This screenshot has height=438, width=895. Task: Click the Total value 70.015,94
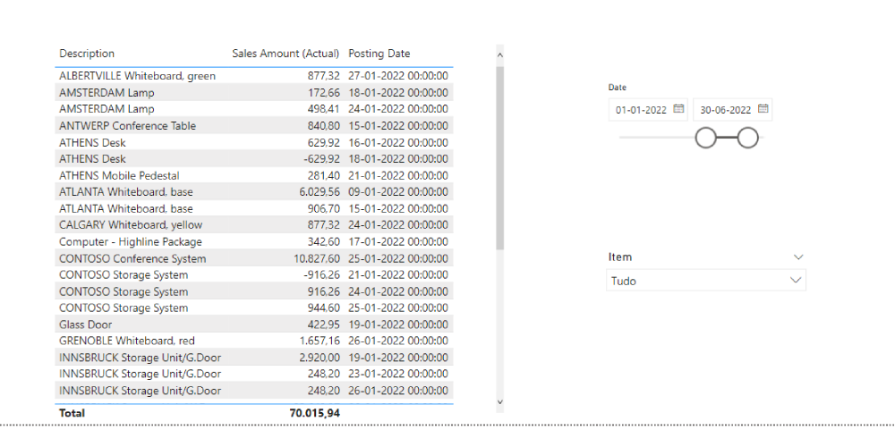tap(314, 413)
